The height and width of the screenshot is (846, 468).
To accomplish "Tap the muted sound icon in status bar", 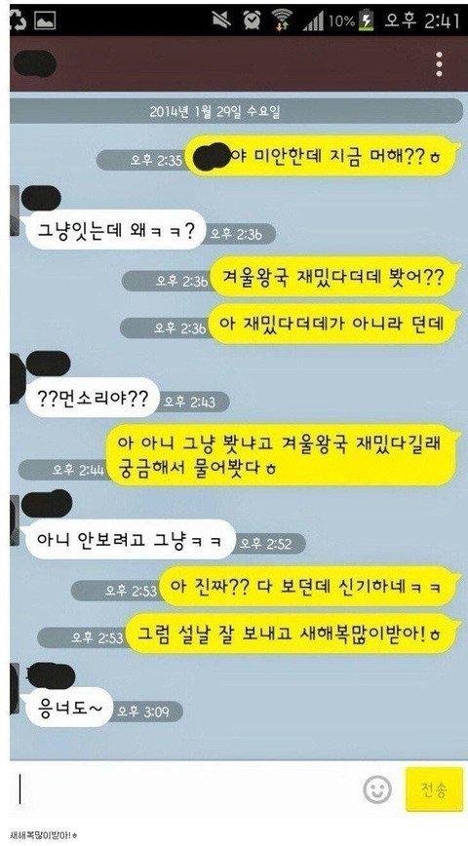I will click(x=221, y=19).
